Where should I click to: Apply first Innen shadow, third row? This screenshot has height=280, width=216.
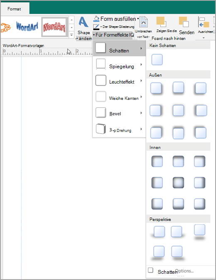point(157,204)
